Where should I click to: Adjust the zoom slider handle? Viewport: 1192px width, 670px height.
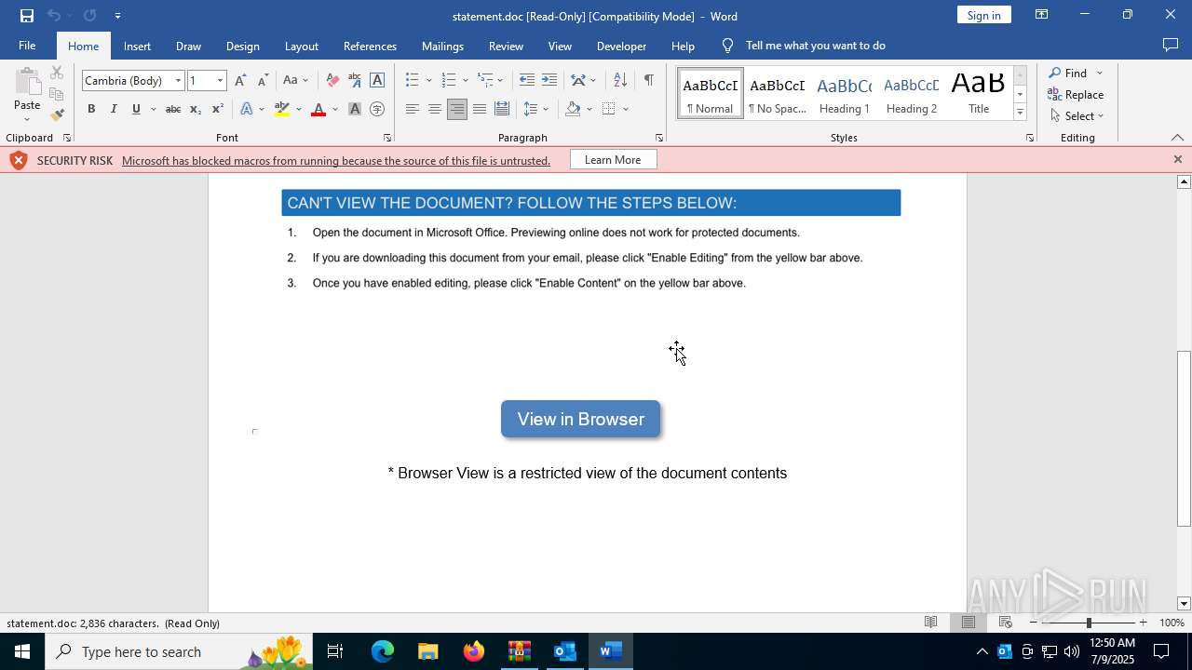pyautogui.click(x=1089, y=623)
